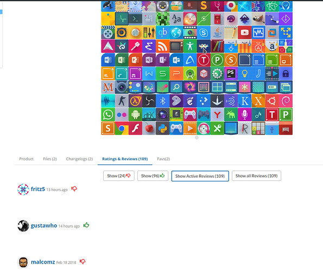Open the Changelogs (2) tab
Viewport: 323px width, 271px height.
click(x=79, y=159)
